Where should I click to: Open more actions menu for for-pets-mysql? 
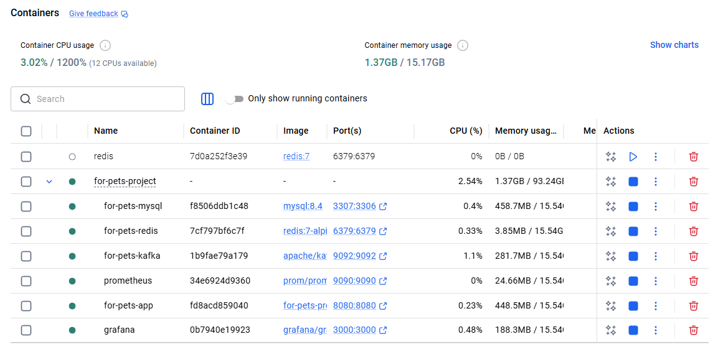click(x=656, y=206)
